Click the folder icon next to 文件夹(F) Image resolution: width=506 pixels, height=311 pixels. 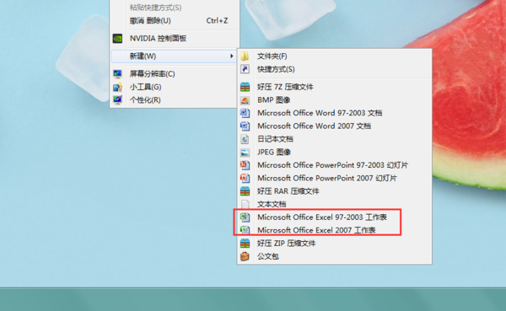(245, 56)
